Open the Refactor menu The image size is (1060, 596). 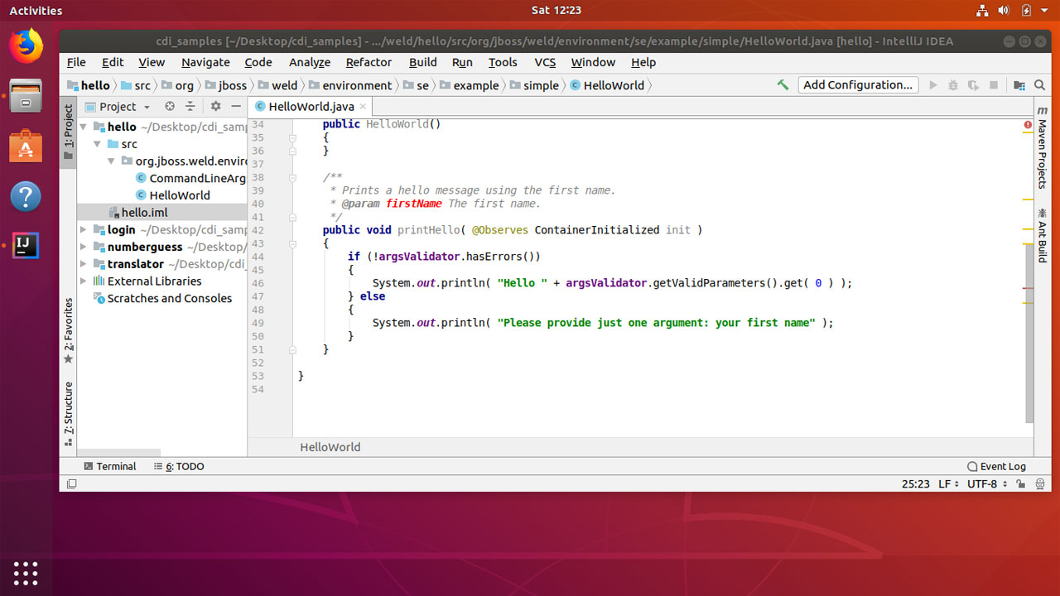368,62
